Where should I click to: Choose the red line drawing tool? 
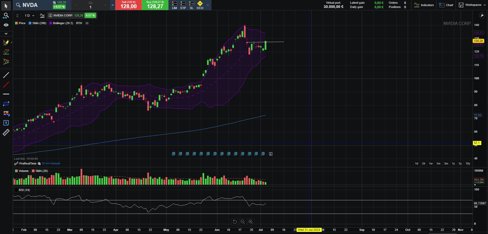(6, 85)
